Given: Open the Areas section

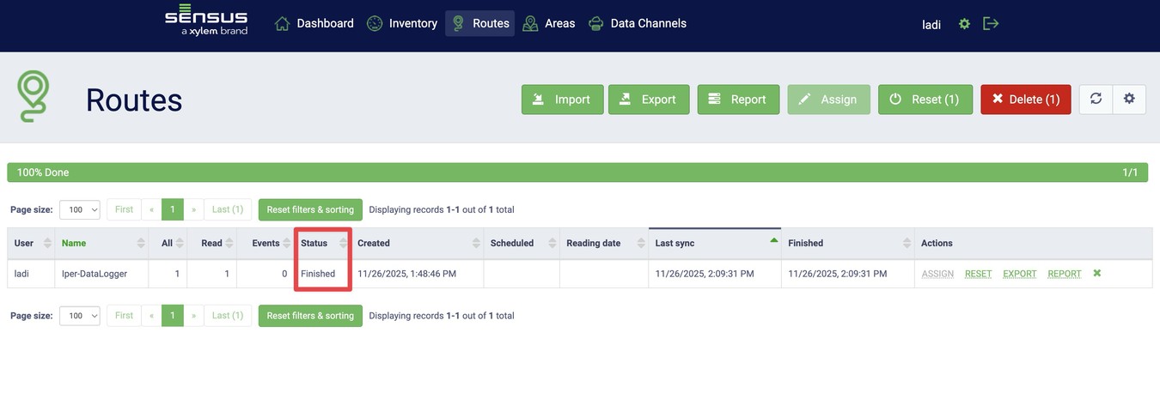Looking at the screenshot, I should [549, 24].
